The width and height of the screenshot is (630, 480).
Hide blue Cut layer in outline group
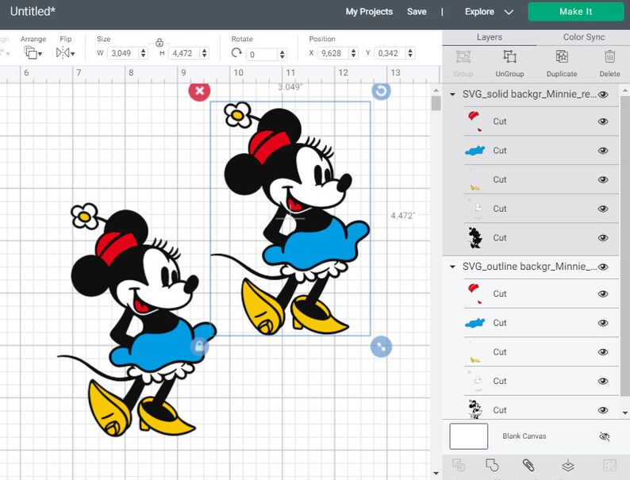pos(603,323)
